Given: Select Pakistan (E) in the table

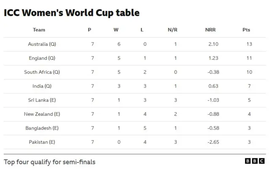Looking at the screenshot, I should [x=42, y=142].
